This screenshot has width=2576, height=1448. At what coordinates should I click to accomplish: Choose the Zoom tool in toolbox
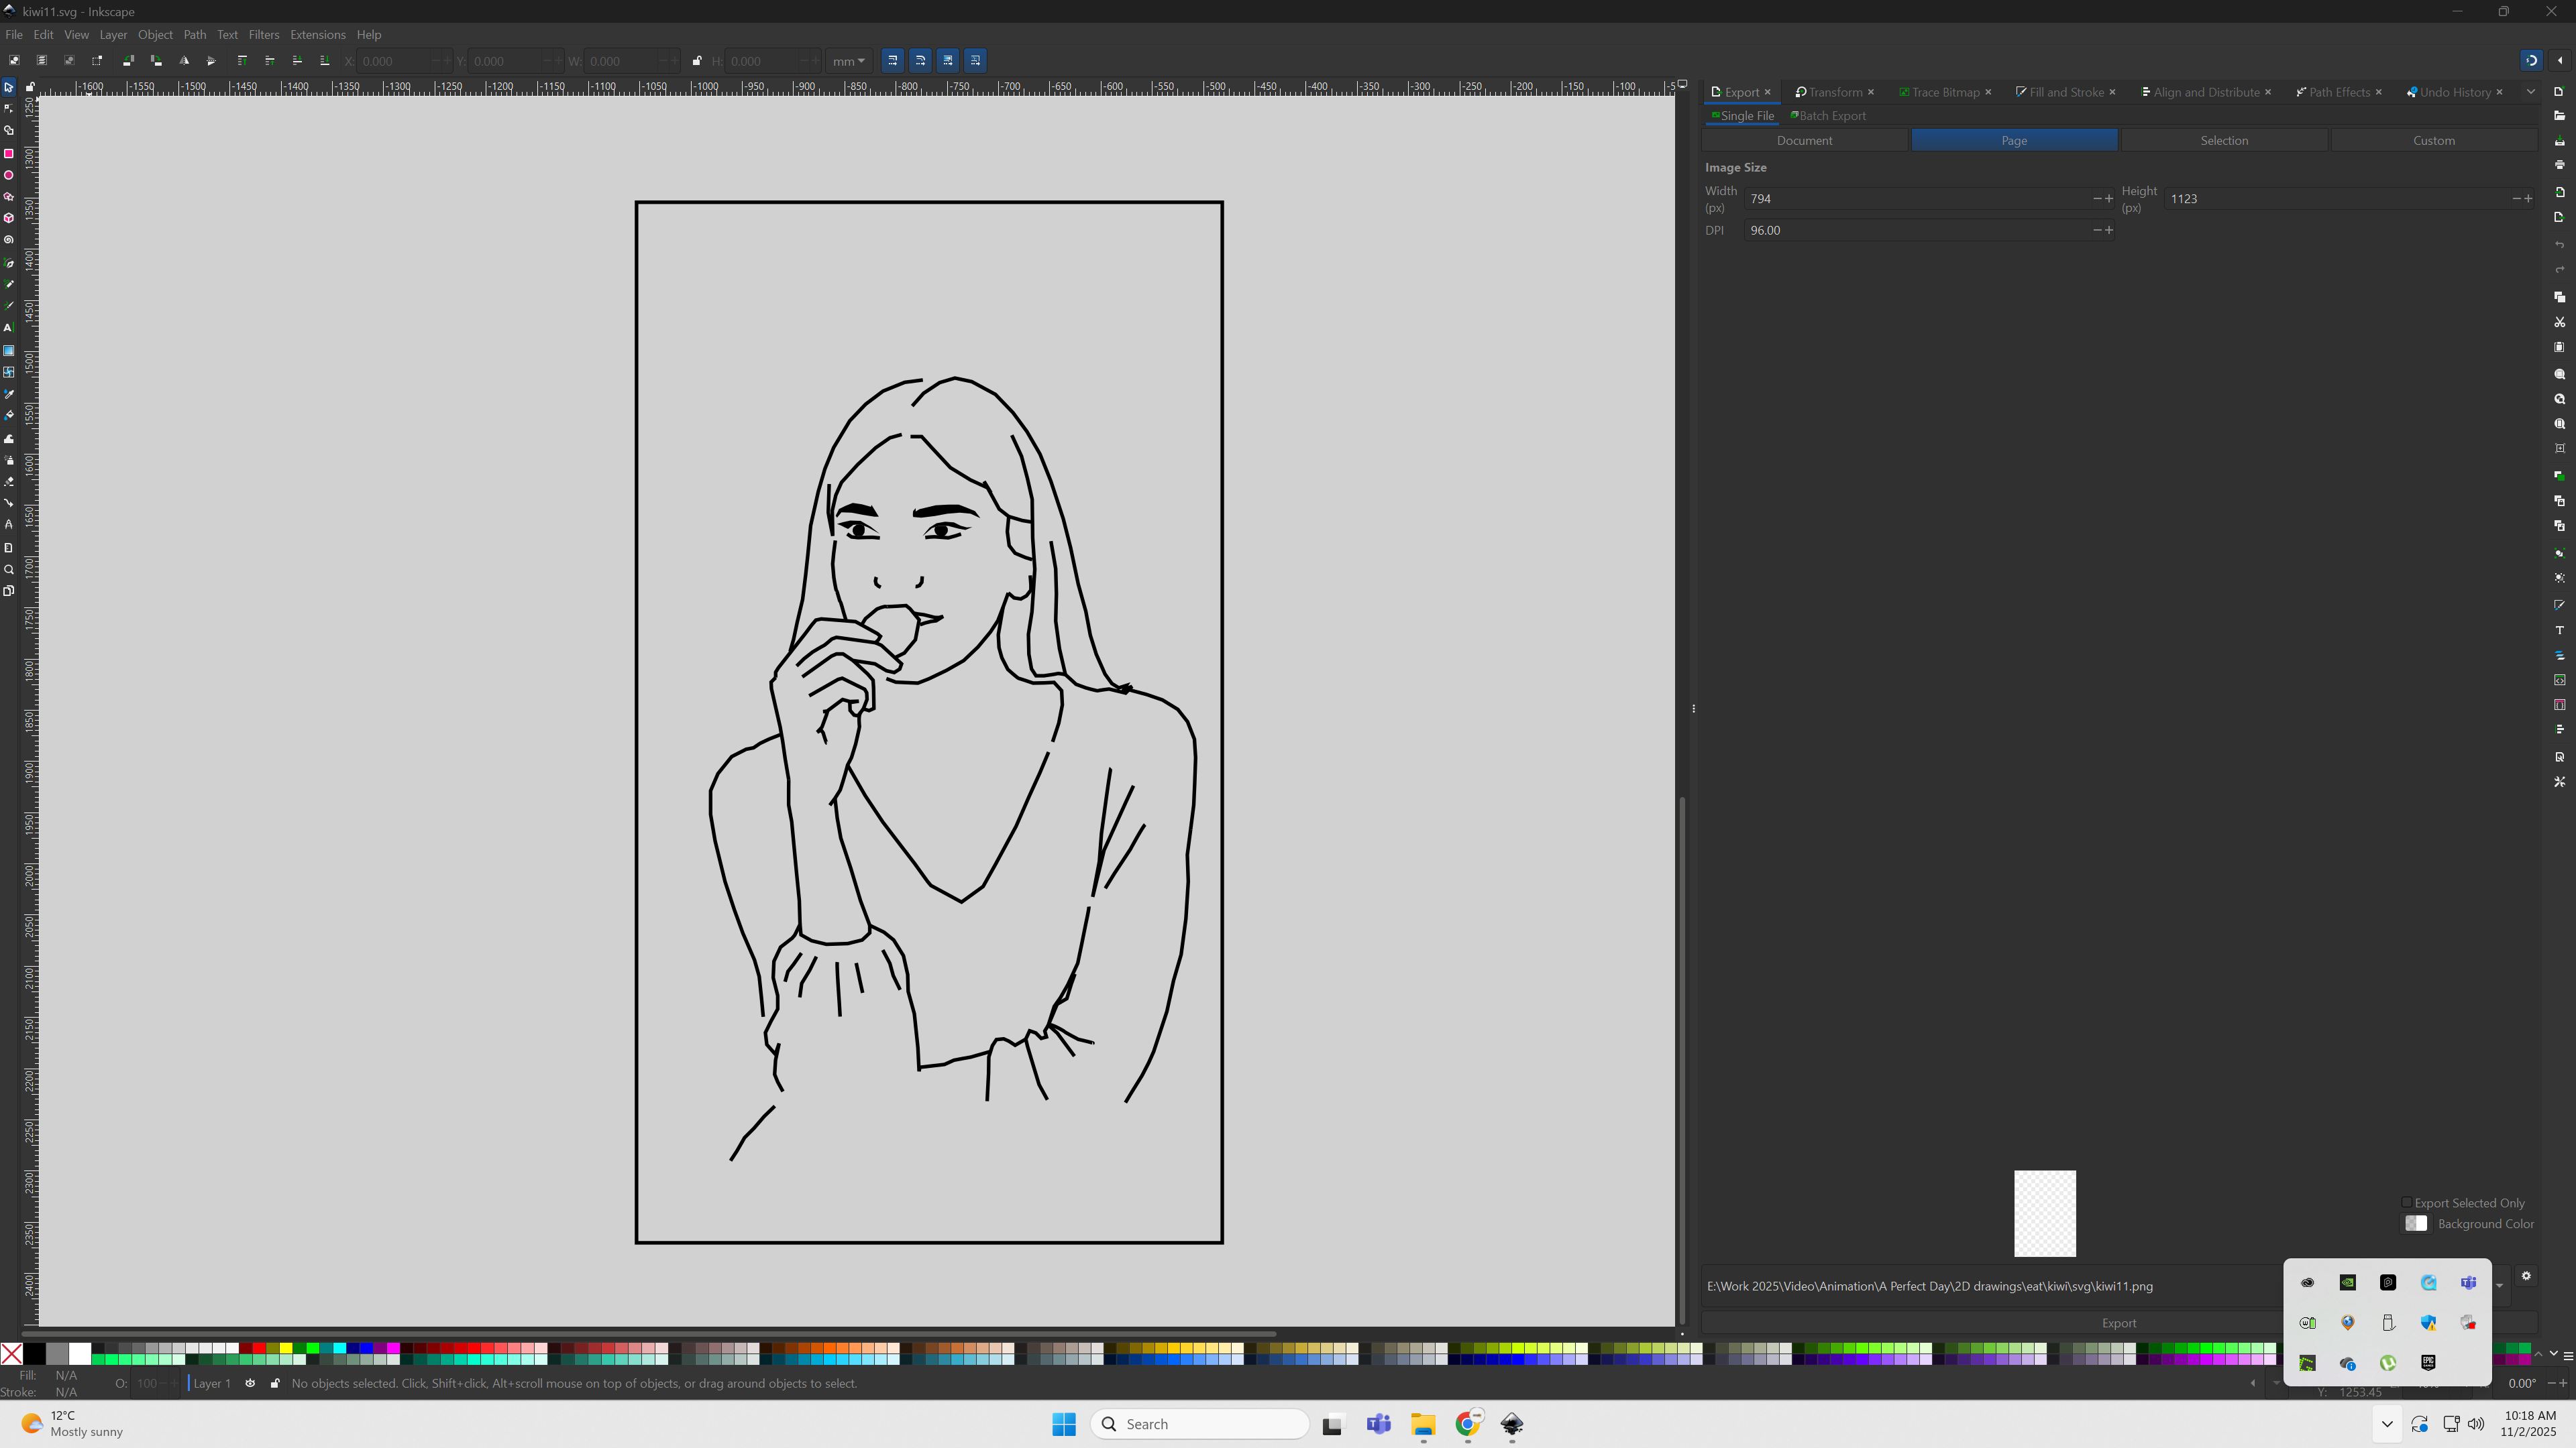click(x=9, y=570)
